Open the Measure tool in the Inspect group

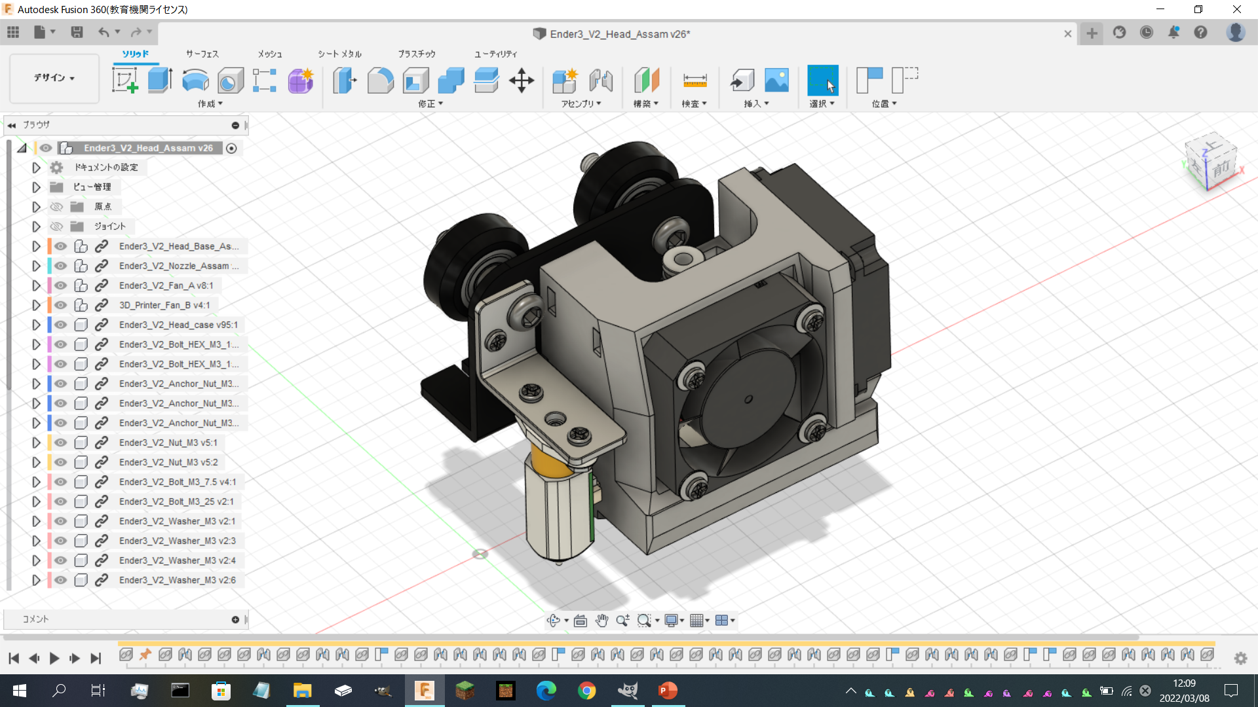coord(695,81)
